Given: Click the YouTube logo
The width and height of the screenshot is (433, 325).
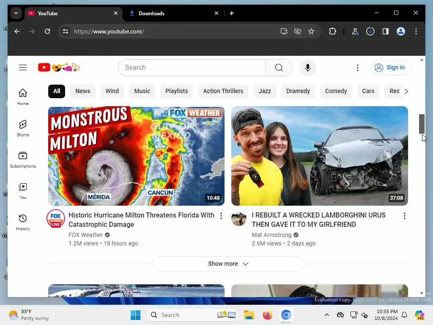Looking at the screenshot, I should [59, 67].
